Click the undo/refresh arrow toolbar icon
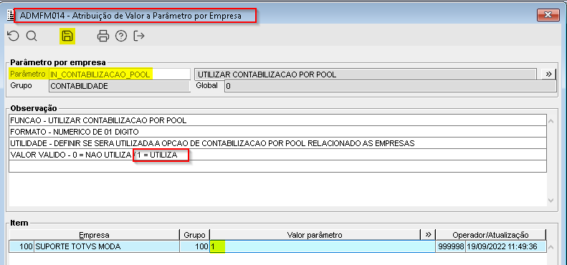The width and height of the screenshot is (567, 265). click(x=13, y=36)
